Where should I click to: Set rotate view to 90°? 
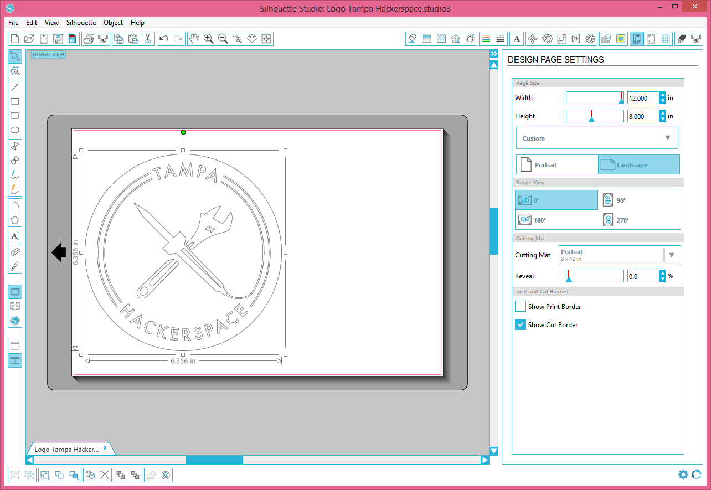[640, 200]
